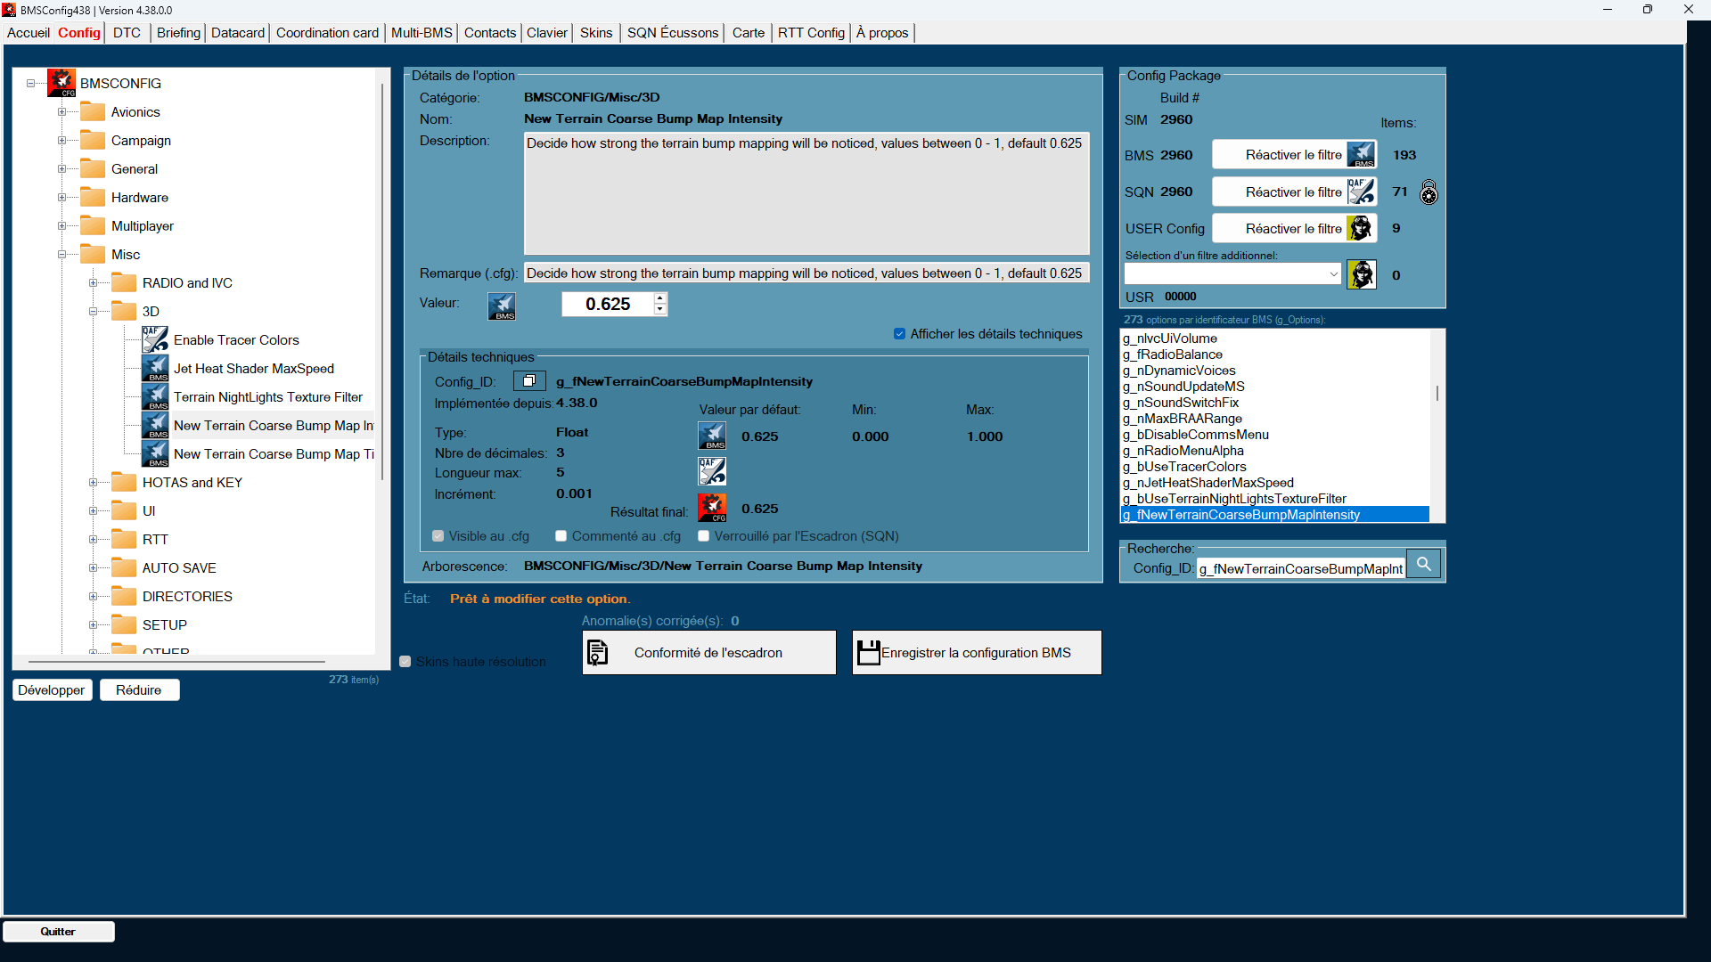1711x962 pixels.
Task: Select g_nRadioMenuAlpha in options list
Action: tap(1183, 451)
